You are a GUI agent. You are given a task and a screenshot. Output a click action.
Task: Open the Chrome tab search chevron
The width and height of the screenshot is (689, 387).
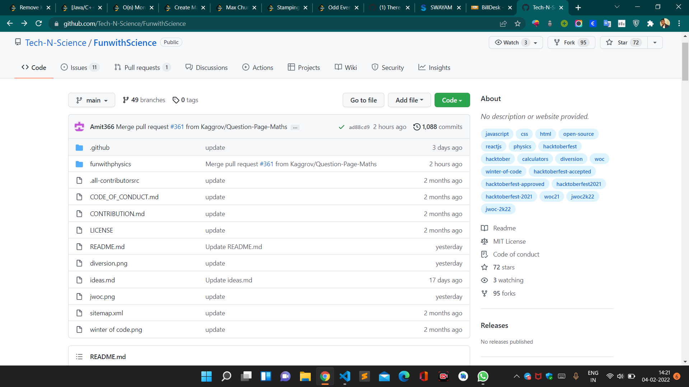click(617, 7)
